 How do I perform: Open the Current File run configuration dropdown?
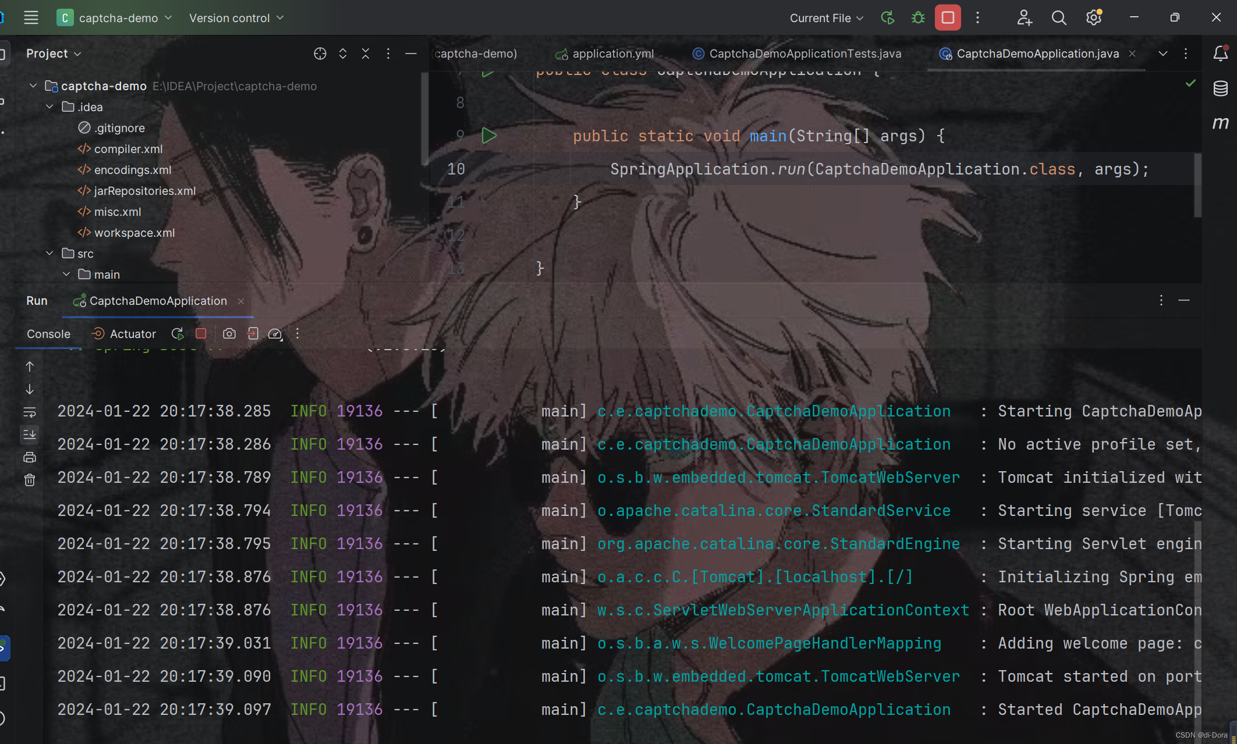[826, 18]
